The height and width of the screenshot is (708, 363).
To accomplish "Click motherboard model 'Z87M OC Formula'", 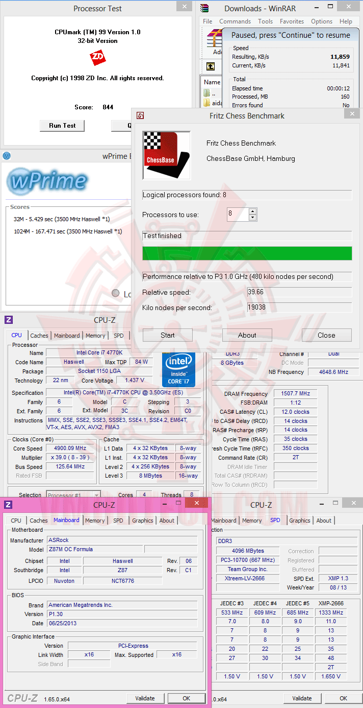I will click(94, 549).
